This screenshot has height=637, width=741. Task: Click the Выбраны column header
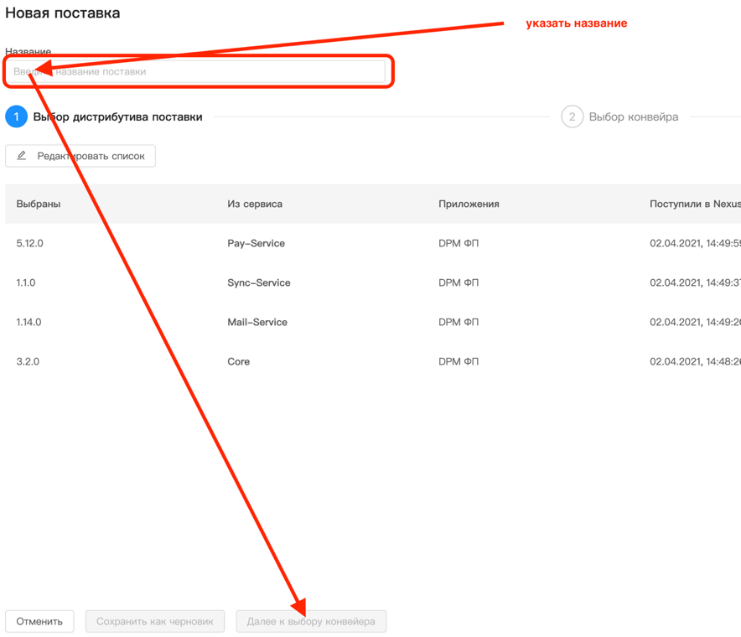coord(39,204)
